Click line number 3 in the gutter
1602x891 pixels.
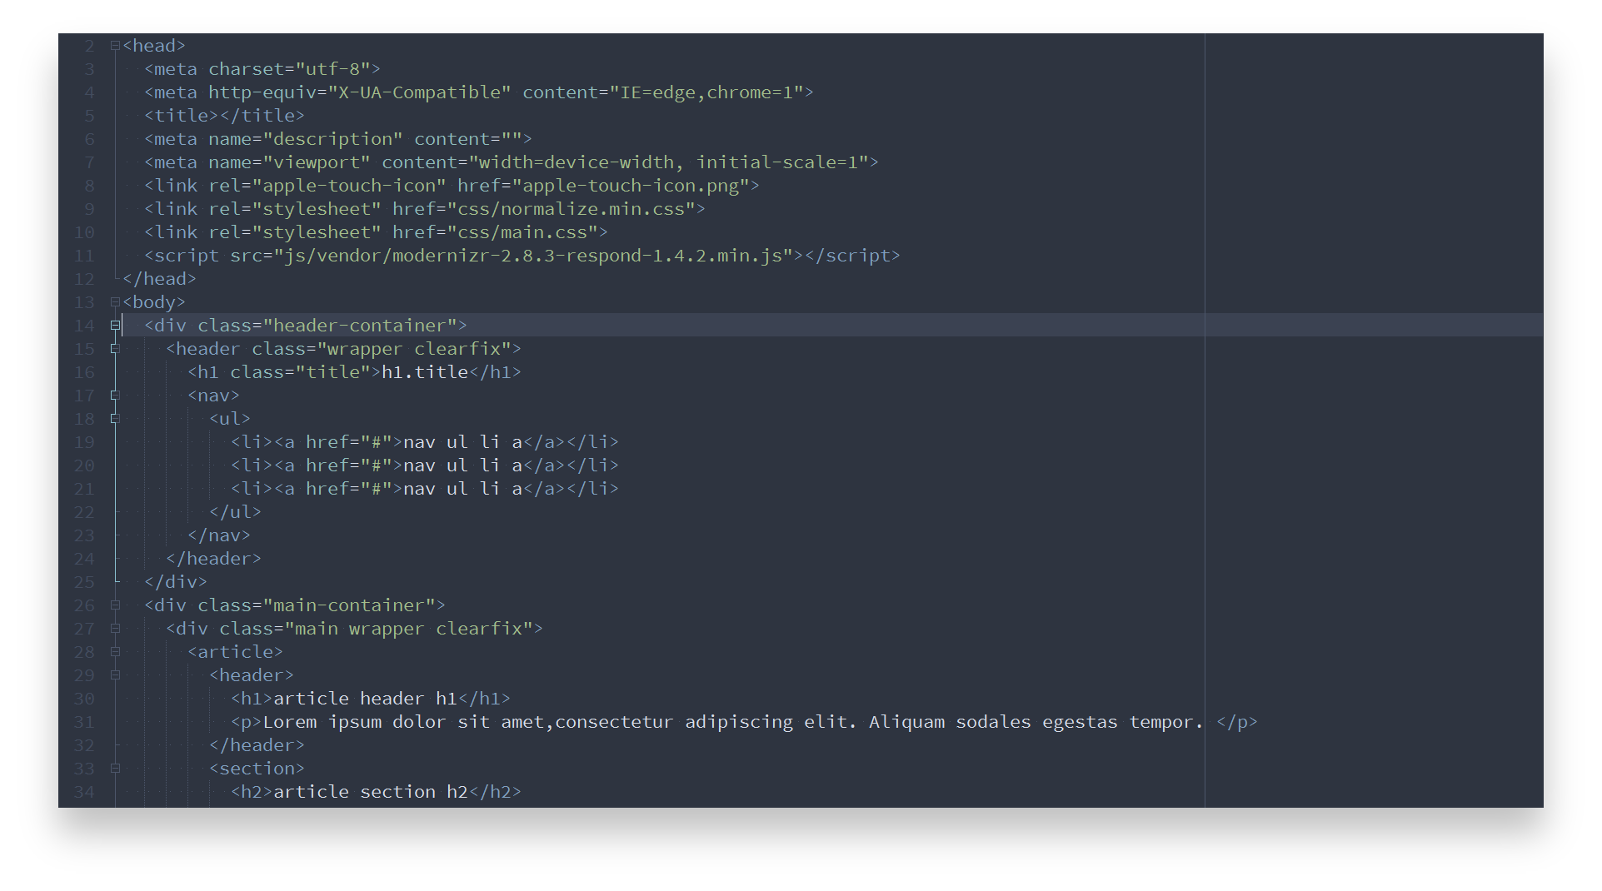89,69
